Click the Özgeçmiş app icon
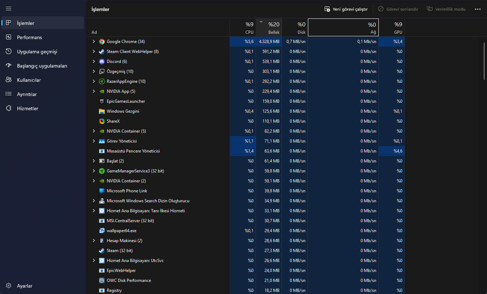 [x=102, y=71]
